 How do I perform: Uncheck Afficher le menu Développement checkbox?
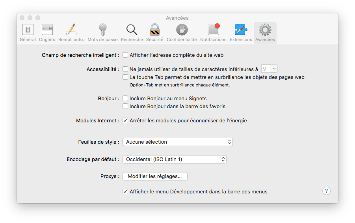[x=125, y=191]
